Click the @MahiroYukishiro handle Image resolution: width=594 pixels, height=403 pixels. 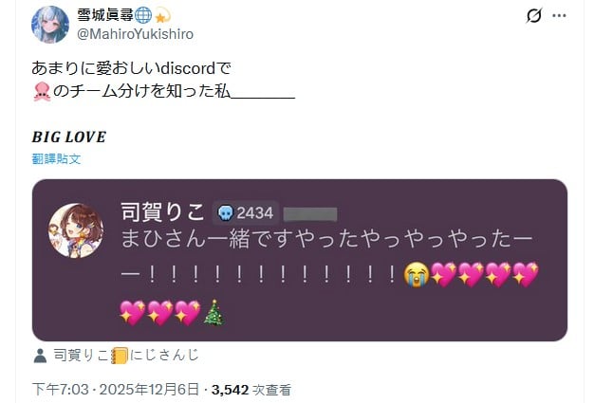(x=136, y=34)
